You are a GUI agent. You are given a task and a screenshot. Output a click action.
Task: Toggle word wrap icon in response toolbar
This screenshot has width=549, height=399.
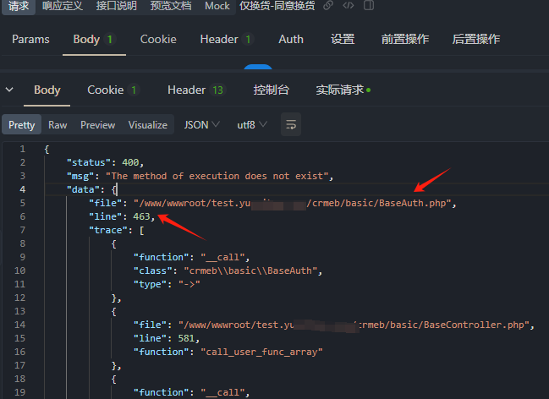pyautogui.click(x=291, y=124)
